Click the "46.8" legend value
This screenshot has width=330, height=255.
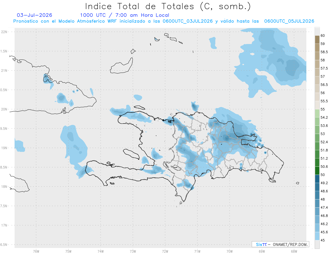[x=324, y=216]
